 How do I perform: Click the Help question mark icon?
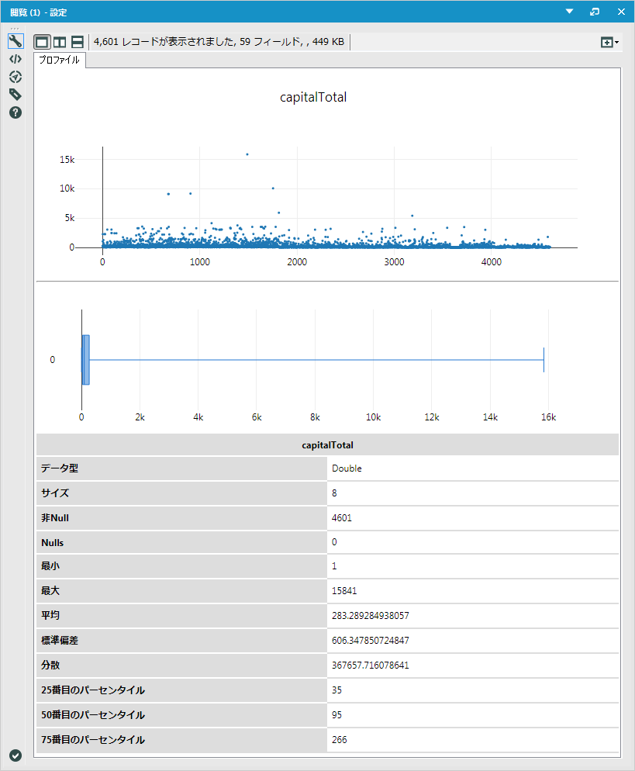pyautogui.click(x=16, y=112)
